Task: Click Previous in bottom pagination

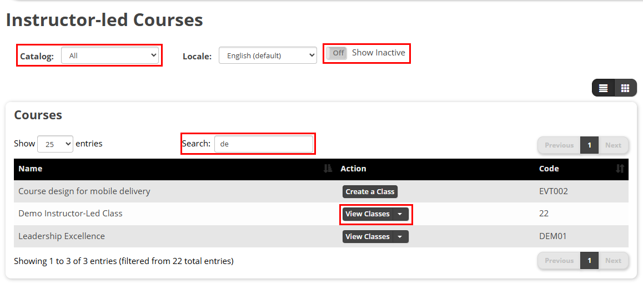Action: [559, 261]
